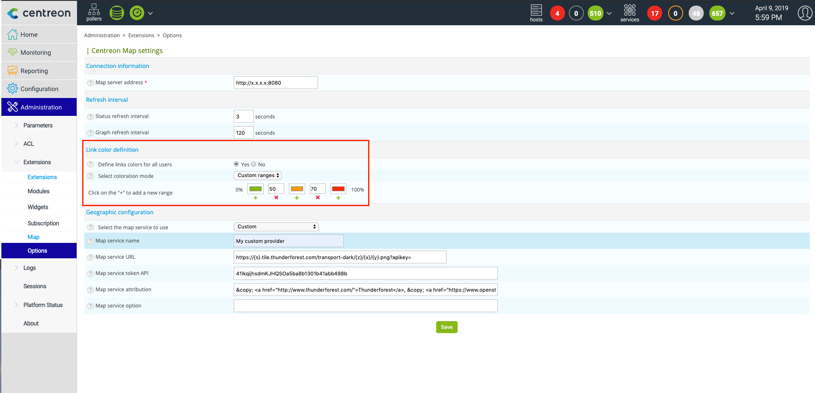815x393 pixels.
Task: Click the red critical services badge 17
Action: pyautogui.click(x=654, y=13)
